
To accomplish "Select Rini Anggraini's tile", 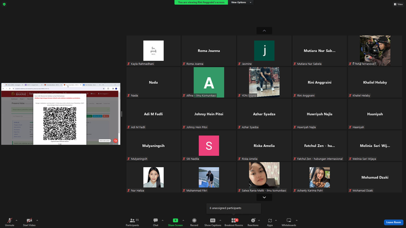I will (x=320, y=82).
